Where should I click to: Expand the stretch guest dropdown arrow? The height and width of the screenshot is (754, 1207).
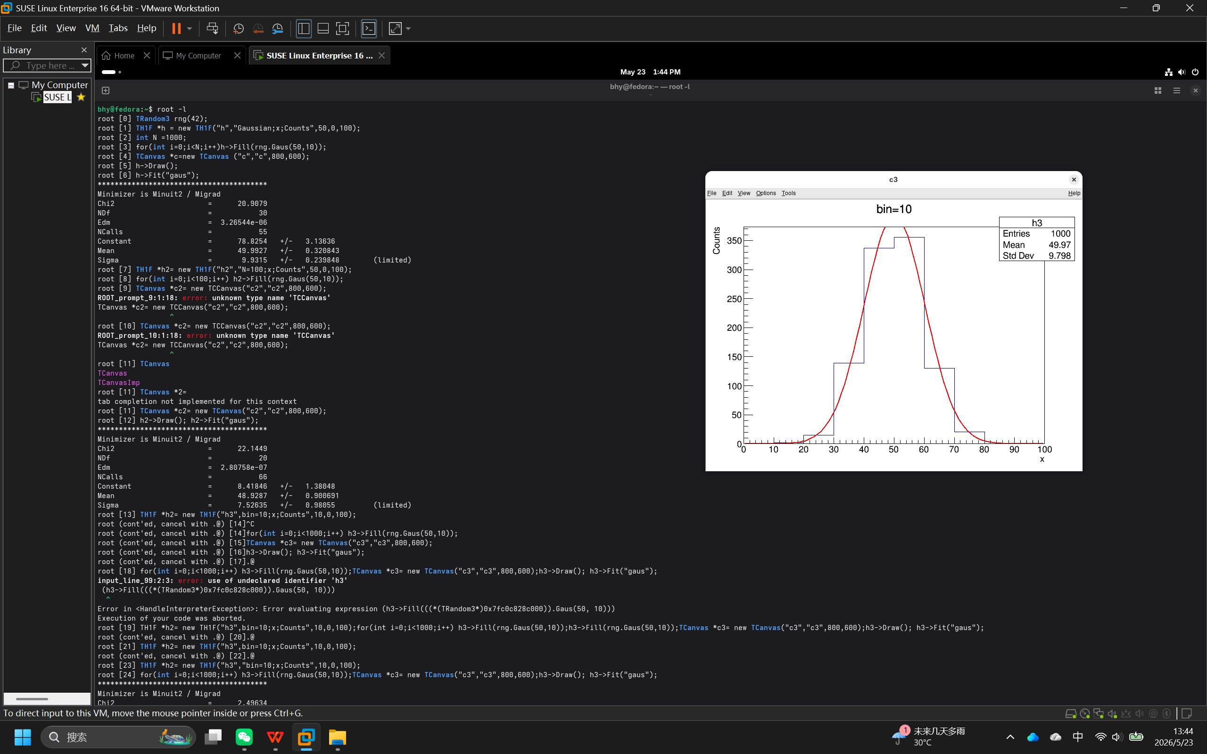(x=408, y=29)
